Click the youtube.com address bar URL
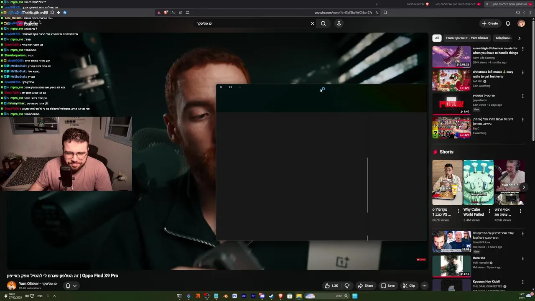 pyautogui.click(x=343, y=13)
